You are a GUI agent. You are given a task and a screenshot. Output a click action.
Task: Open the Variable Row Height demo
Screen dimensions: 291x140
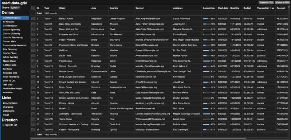click(x=15, y=88)
